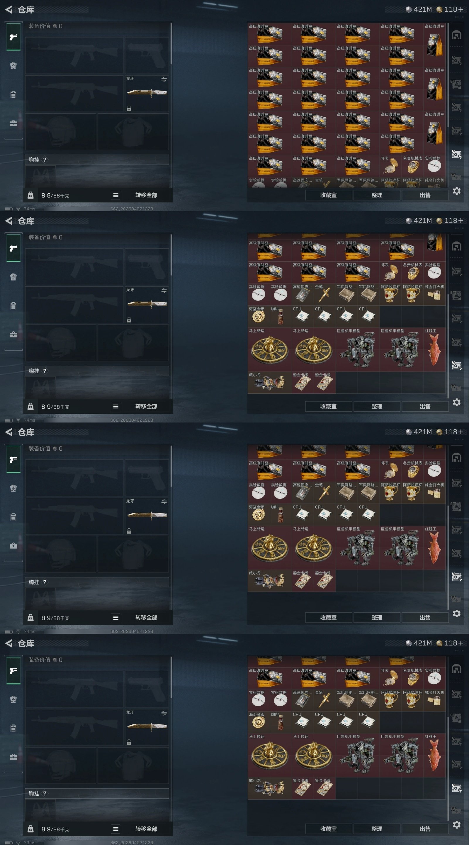This screenshot has width=469, height=845.
Task: Select the home storage icon atop the right sidebar in the third screen
Action: point(457,458)
